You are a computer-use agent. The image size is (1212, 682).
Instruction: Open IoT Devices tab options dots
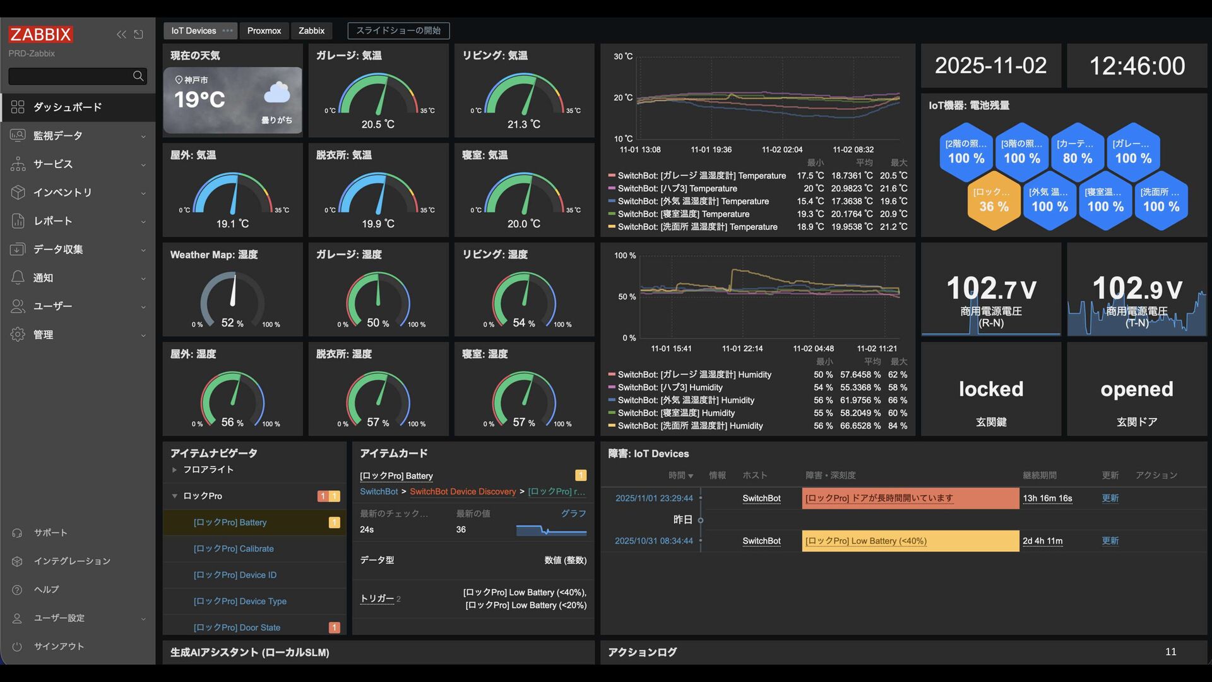(228, 31)
